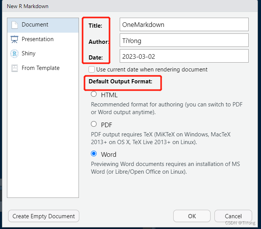Click the Date: label

pyautogui.click(x=96, y=58)
